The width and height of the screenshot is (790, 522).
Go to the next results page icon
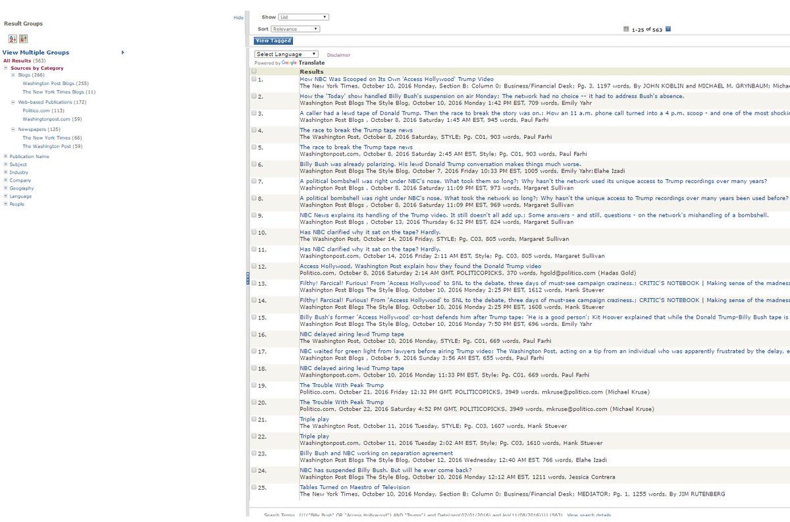(668, 29)
